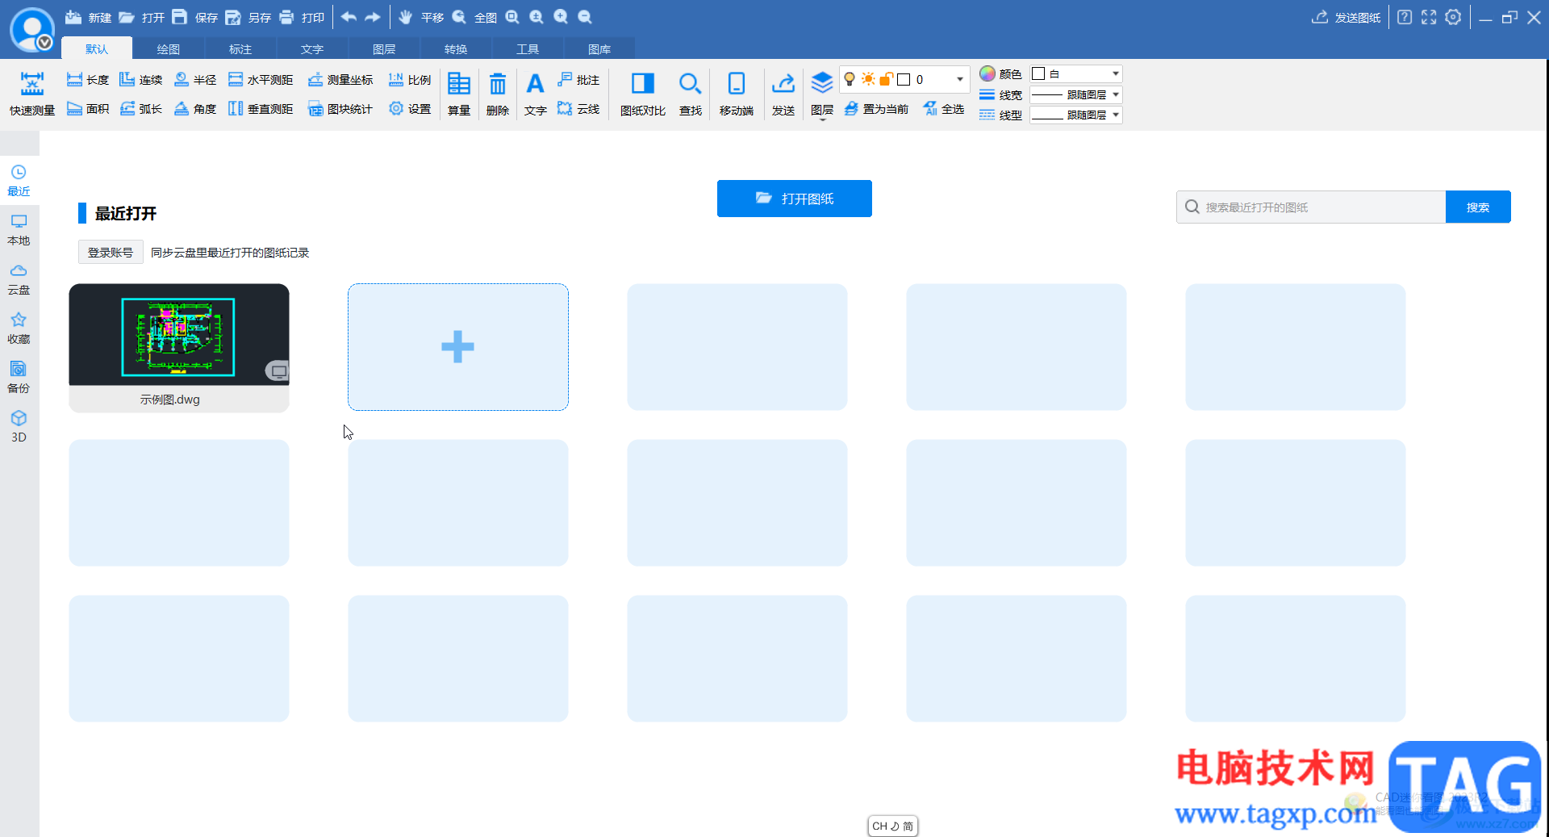
Task: Click the undo arrow
Action: click(x=349, y=17)
